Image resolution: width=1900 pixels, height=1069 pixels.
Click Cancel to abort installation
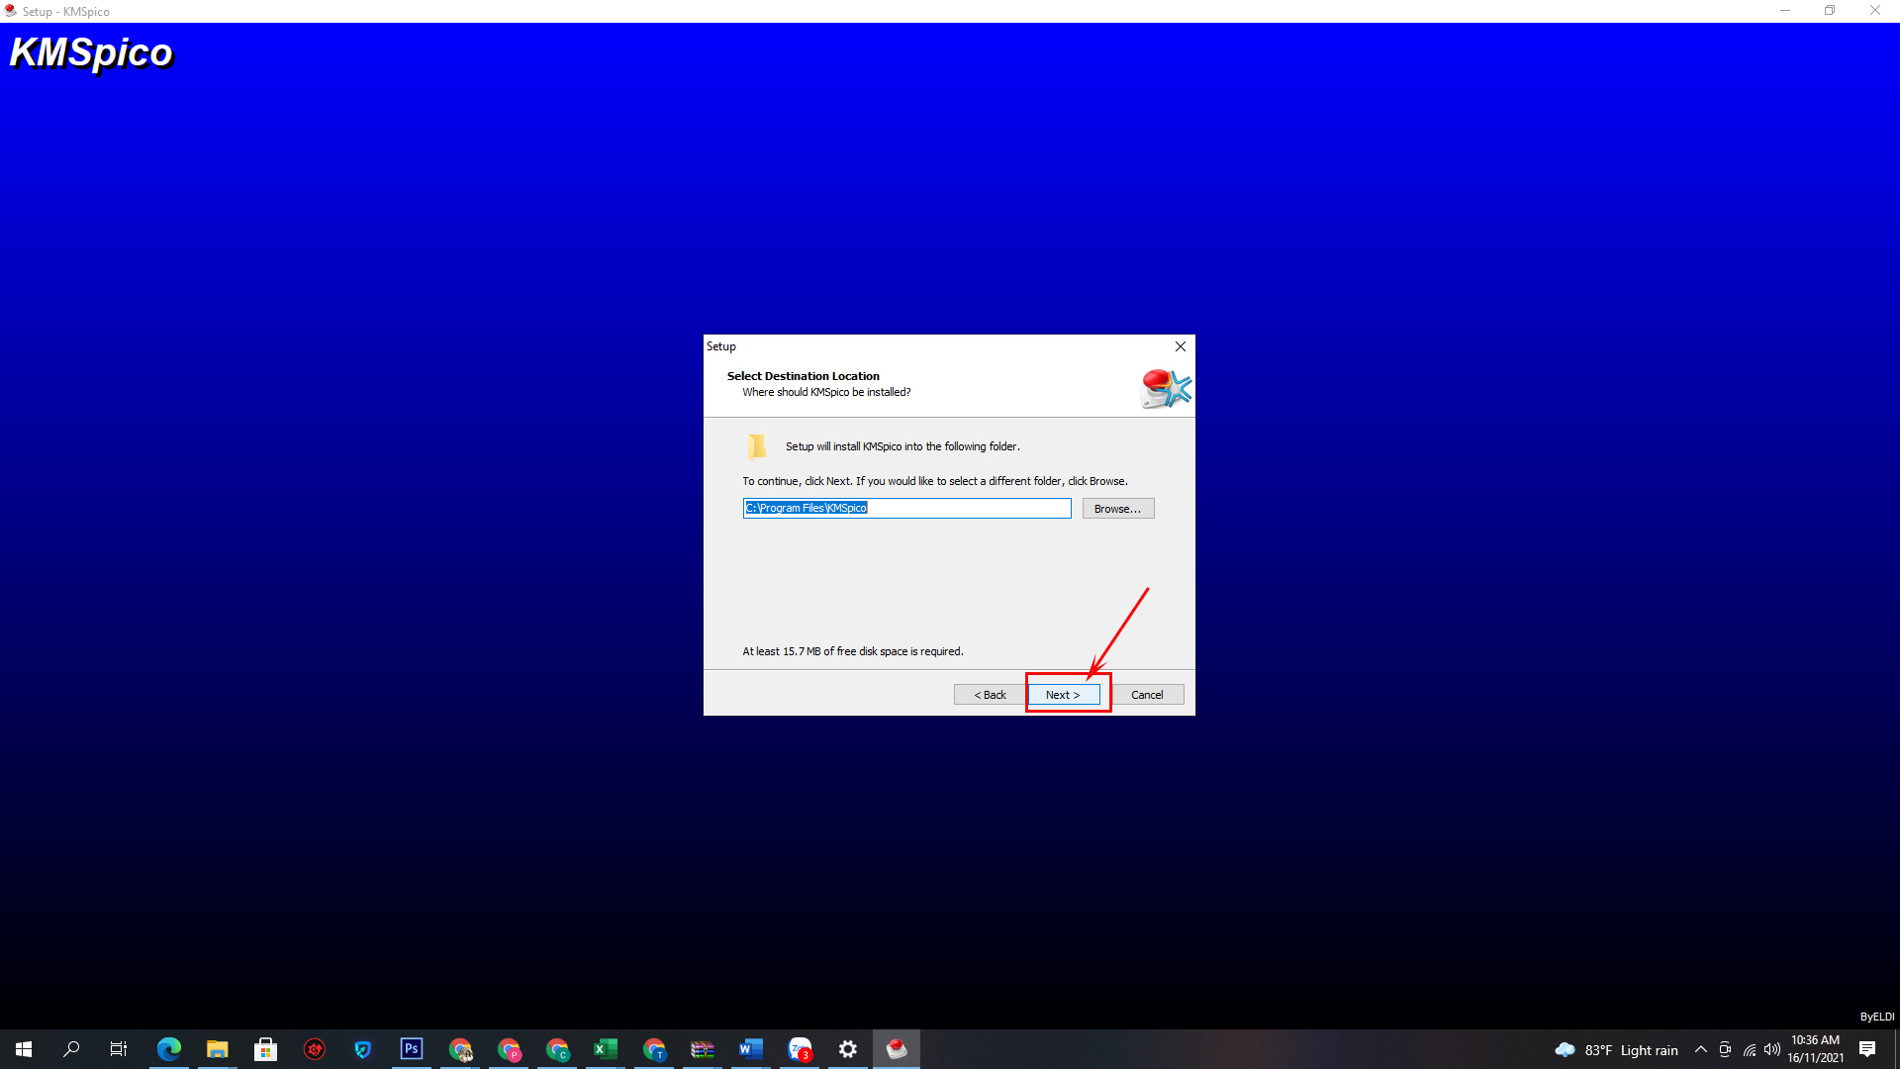click(x=1146, y=693)
